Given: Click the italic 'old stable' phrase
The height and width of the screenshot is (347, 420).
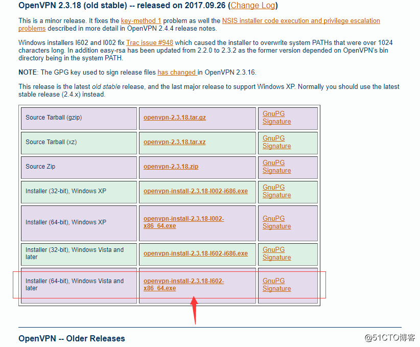Looking at the screenshot, I should [106, 86].
